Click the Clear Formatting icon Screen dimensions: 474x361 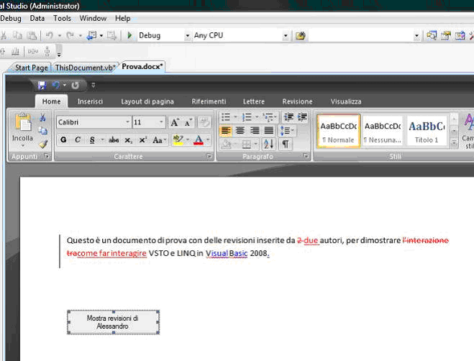pos(204,122)
